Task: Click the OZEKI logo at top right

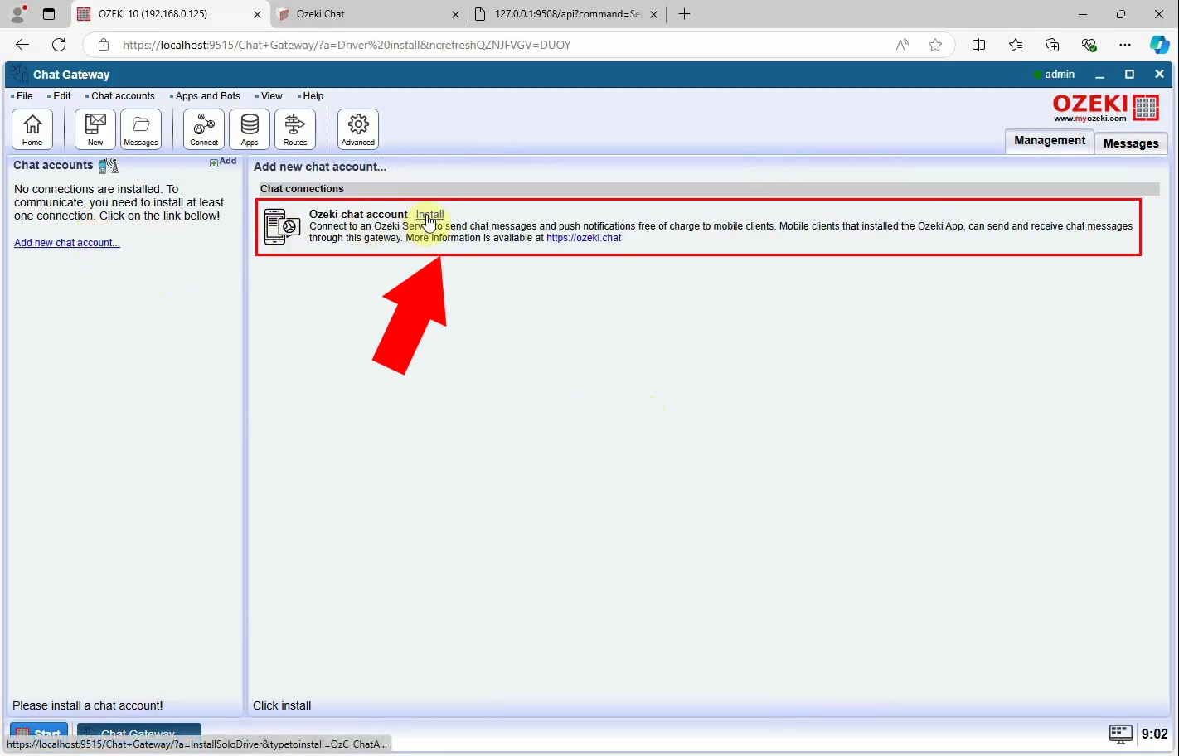Action: click(1105, 108)
